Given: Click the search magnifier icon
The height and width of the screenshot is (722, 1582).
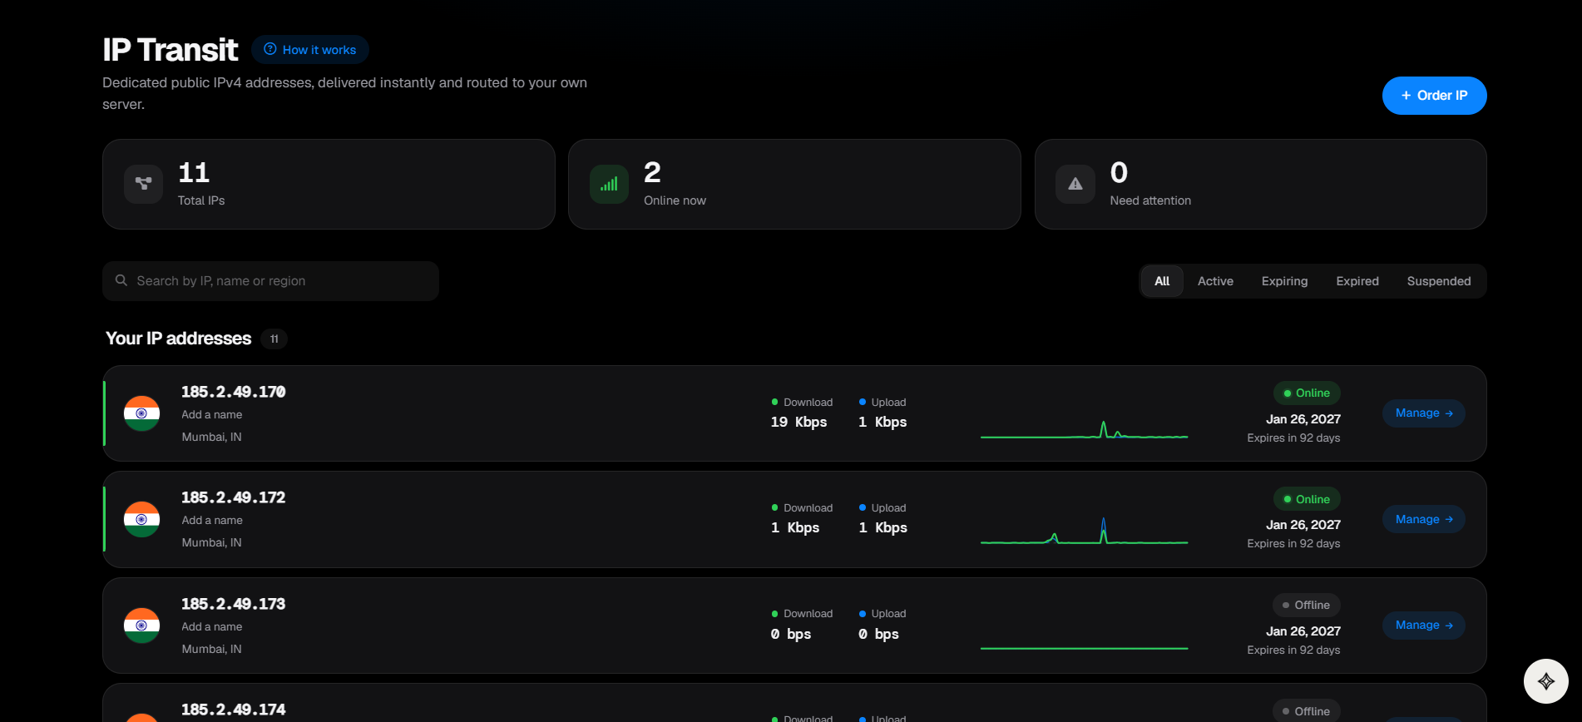Looking at the screenshot, I should pyautogui.click(x=121, y=280).
